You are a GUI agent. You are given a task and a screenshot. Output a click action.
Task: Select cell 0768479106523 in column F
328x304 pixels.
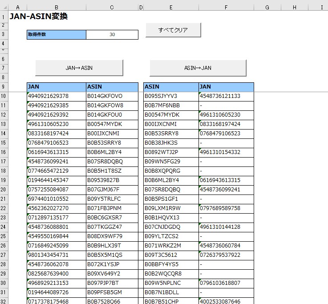point(227,134)
